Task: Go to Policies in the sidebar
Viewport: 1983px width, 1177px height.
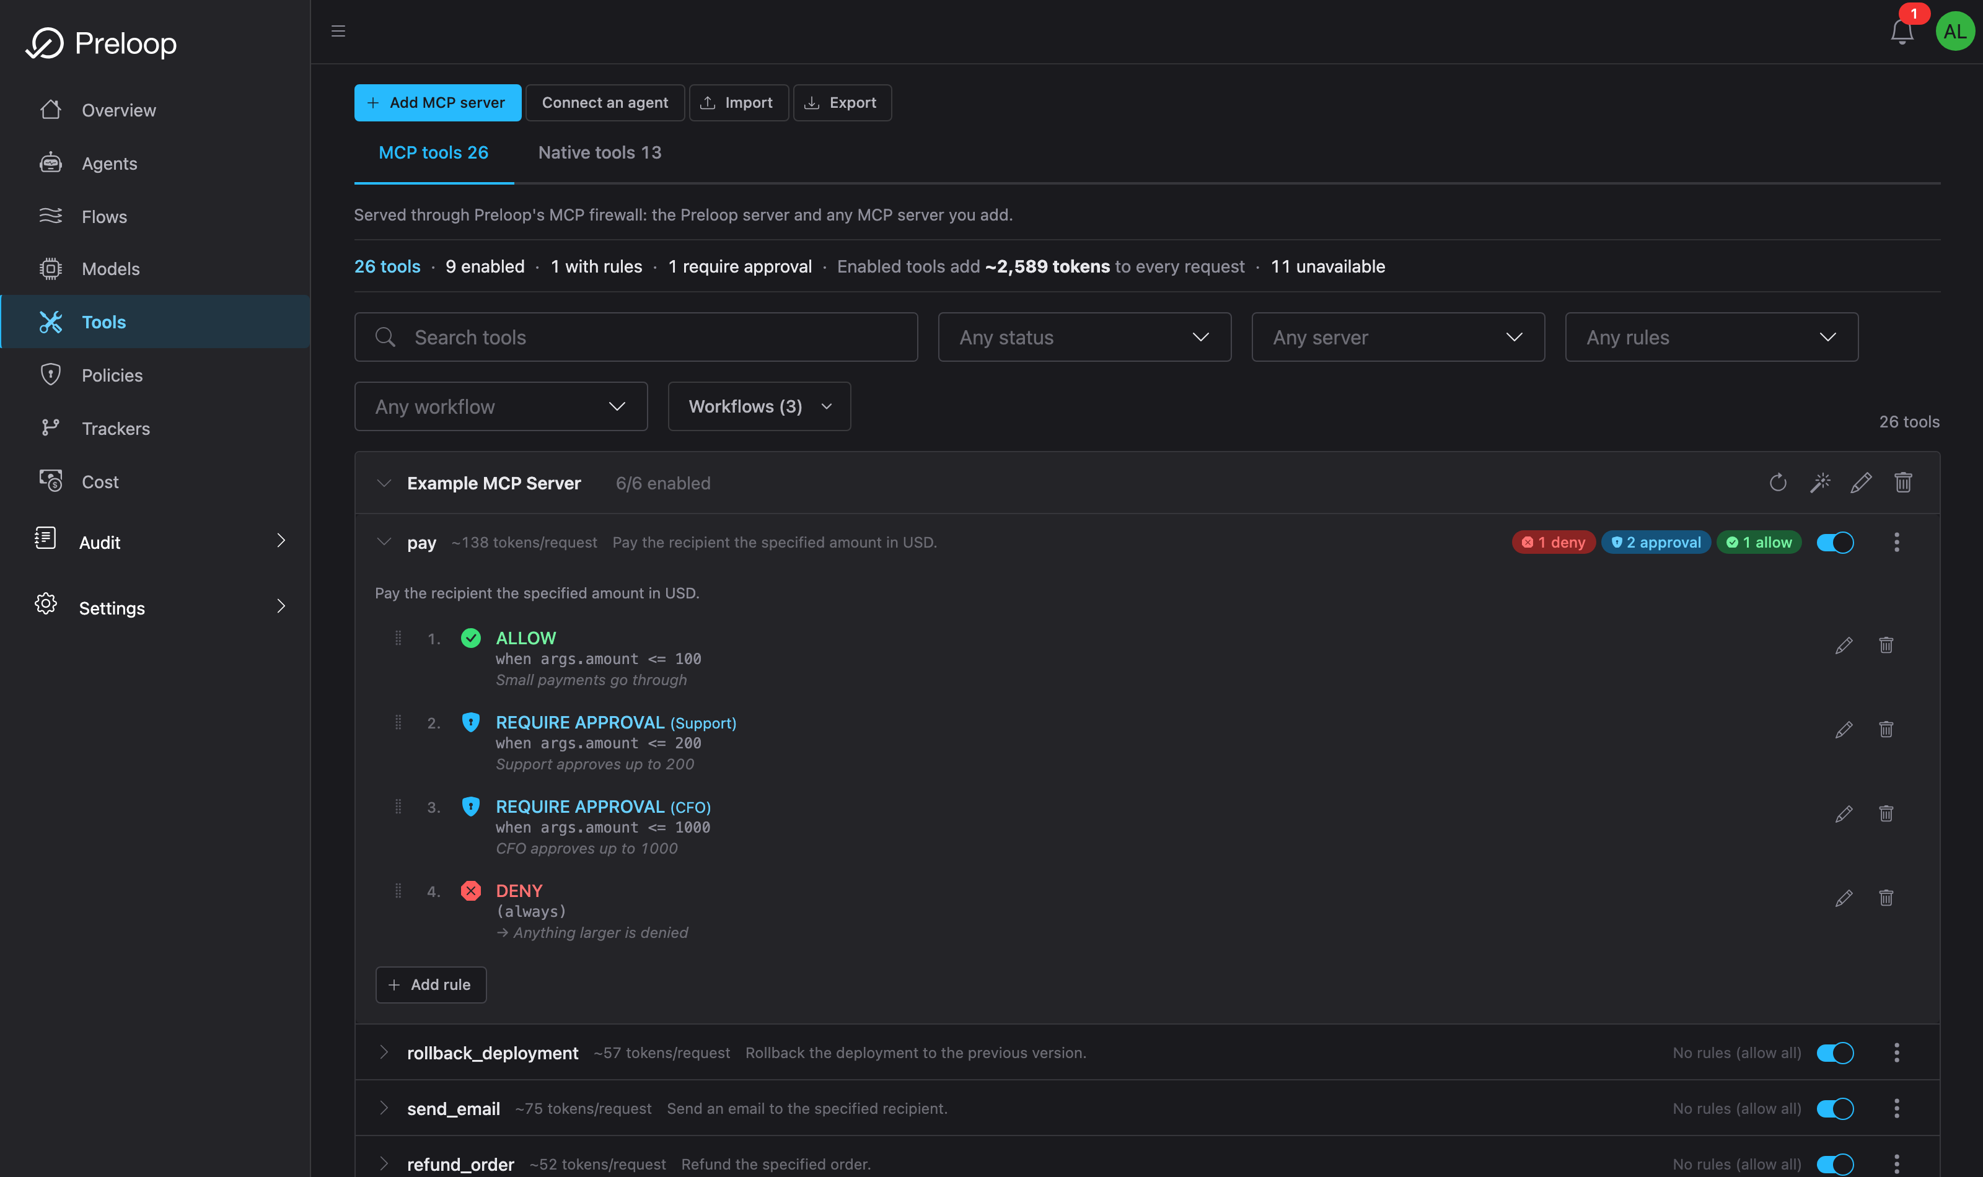Action: pos(156,375)
